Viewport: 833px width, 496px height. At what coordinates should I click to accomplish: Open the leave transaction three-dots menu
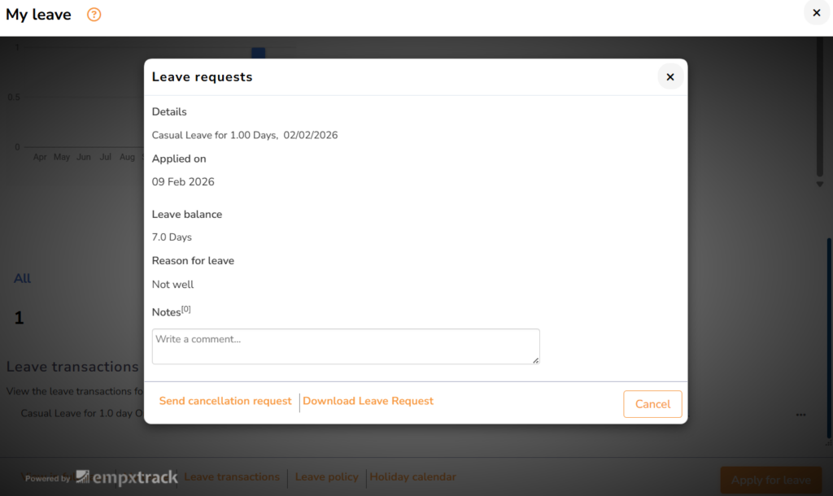coord(801,415)
